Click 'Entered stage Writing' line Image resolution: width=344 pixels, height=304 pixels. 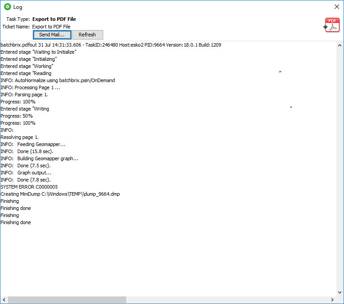[25, 109]
